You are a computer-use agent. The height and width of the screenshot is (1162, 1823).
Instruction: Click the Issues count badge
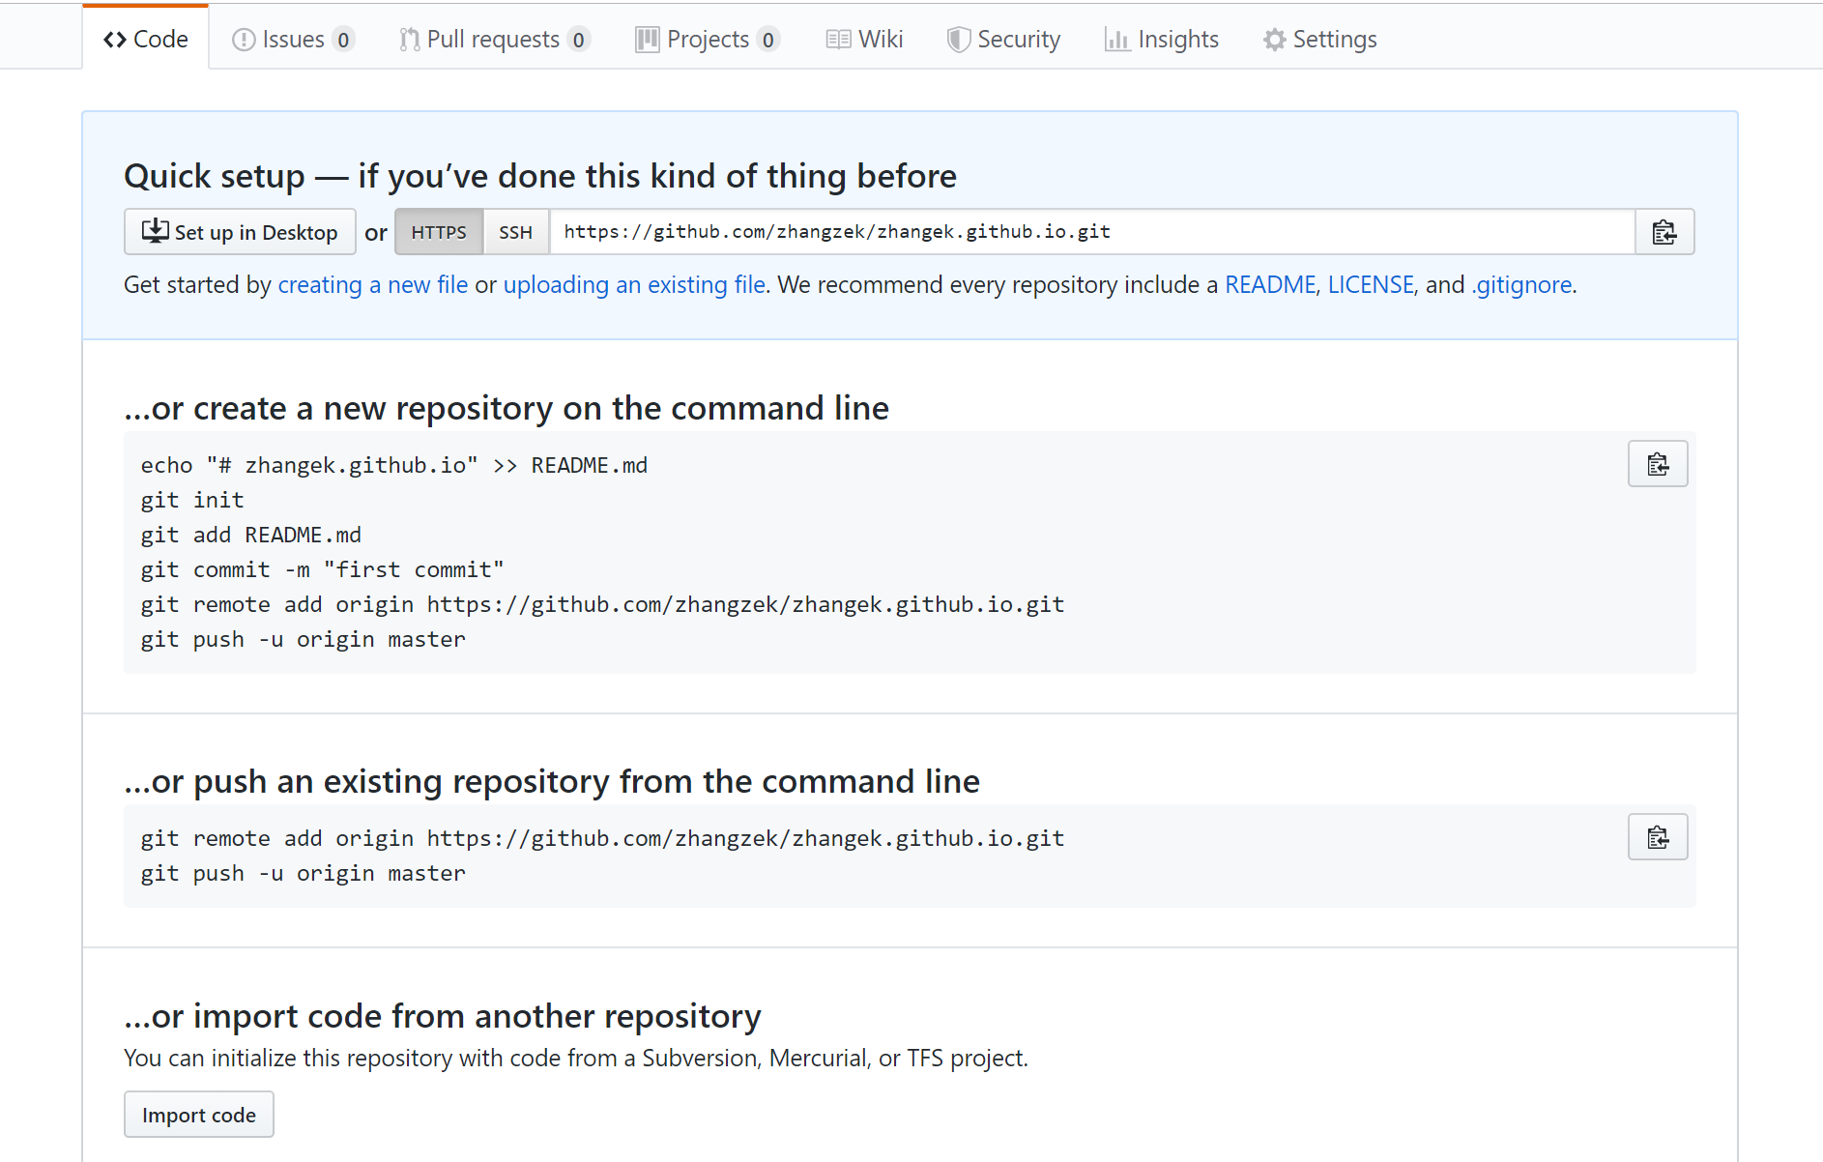343,40
